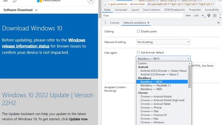
Task: Switch to the Styles tab
Action: click(x=107, y=10)
